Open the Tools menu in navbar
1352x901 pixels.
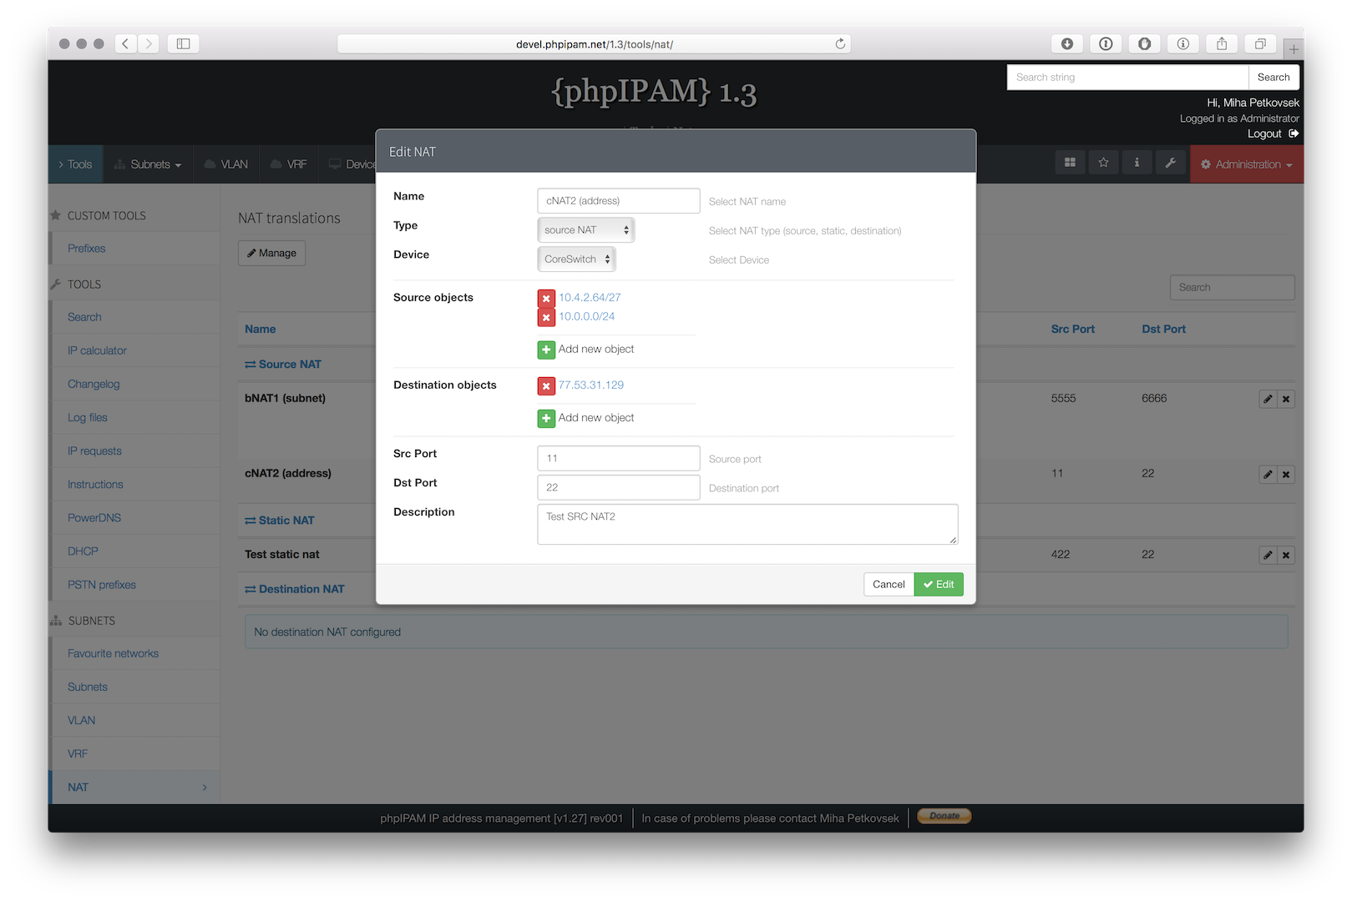75,164
